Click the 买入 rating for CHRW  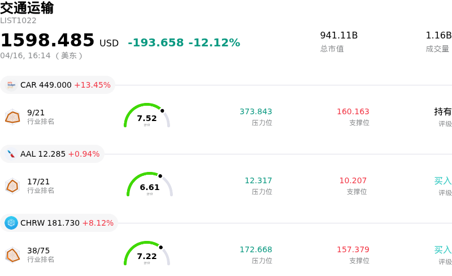coord(442,250)
